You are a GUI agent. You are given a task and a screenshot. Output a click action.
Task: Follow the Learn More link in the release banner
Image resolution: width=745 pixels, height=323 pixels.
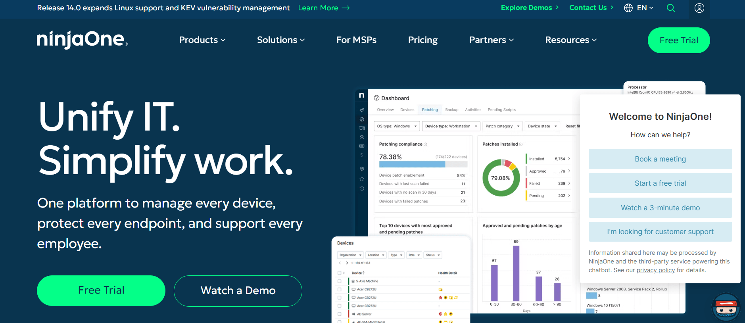click(324, 8)
